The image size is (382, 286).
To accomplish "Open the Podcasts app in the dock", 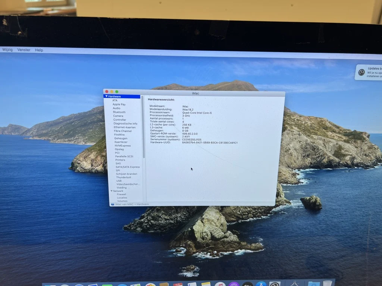I will tap(234, 284).
